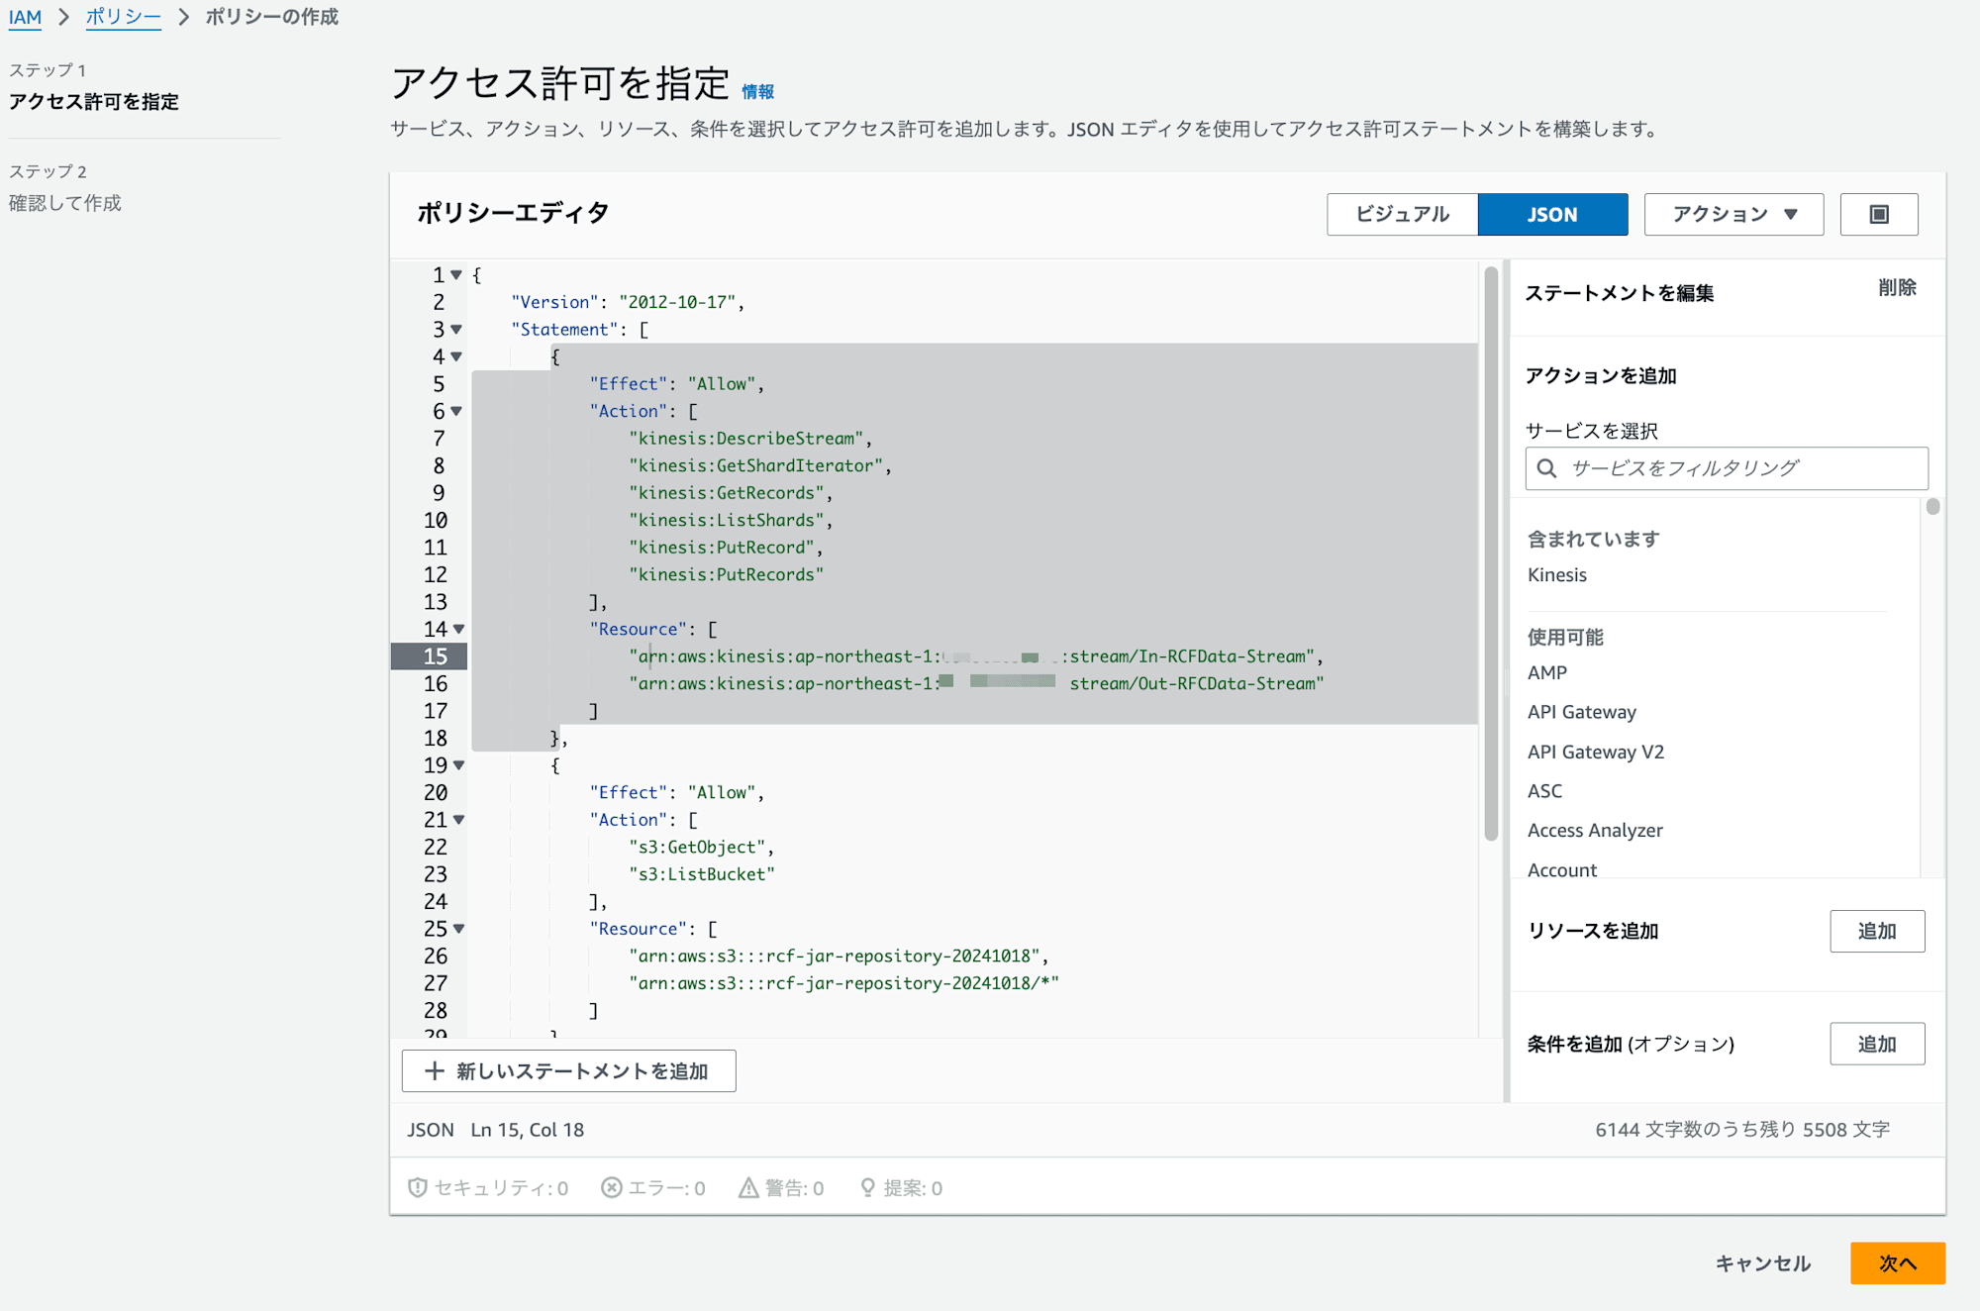Click the security shield icon in status bar

pyautogui.click(x=417, y=1187)
